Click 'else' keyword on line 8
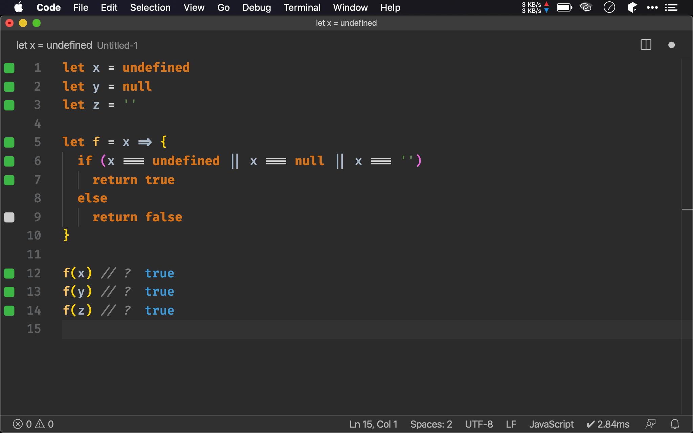Image resolution: width=693 pixels, height=433 pixels. coord(92,198)
